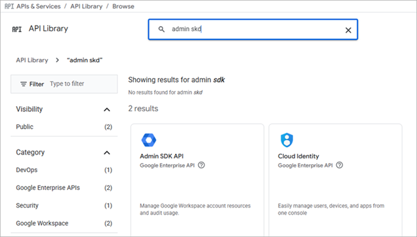Filter by DevOps category

coord(64,170)
